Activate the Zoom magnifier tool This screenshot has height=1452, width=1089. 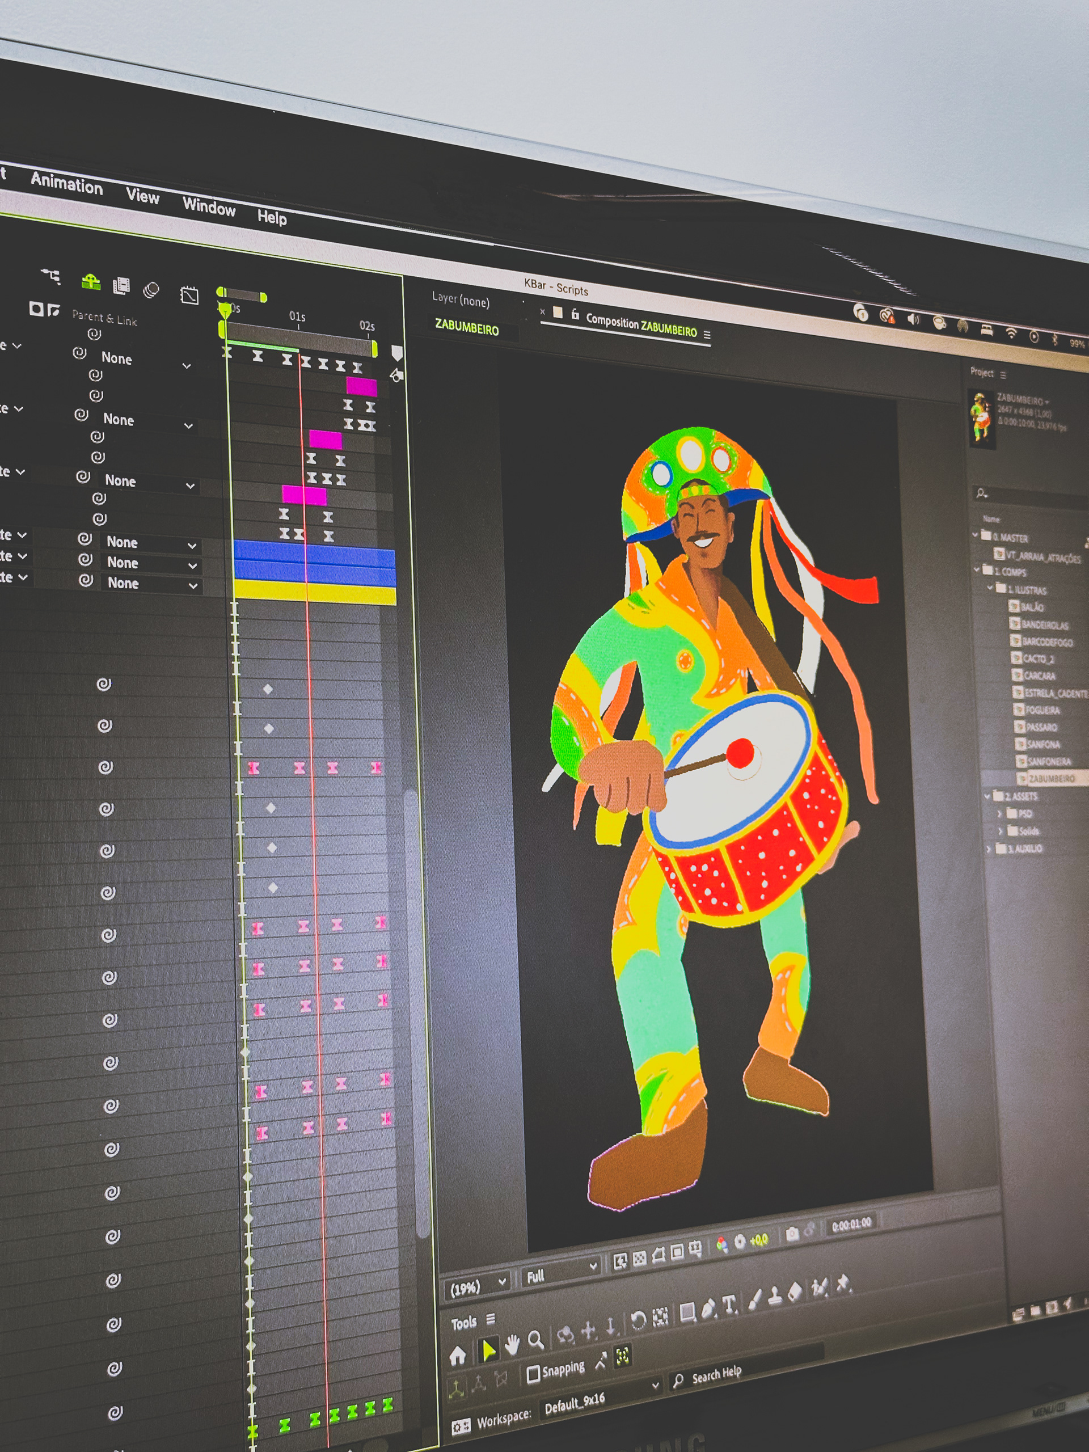pos(537,1340)
